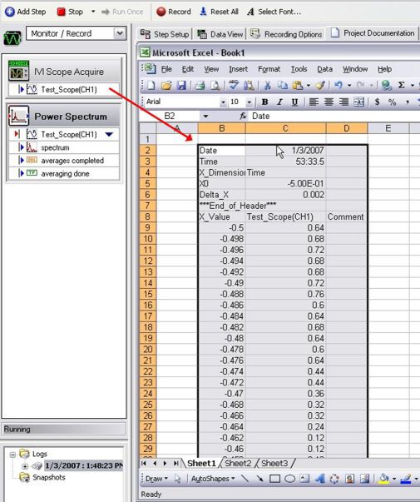Select averaging done output
420x502 pixels.
[x=64, y=173]
